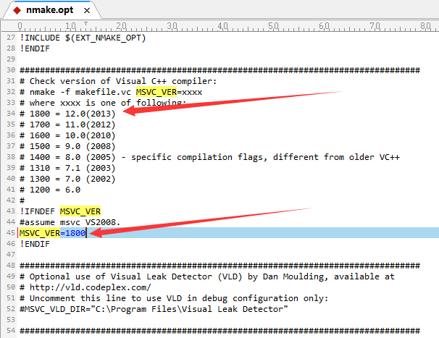
Task: Click the '#assume msvc VS2008.' comment
Action: 70,222
